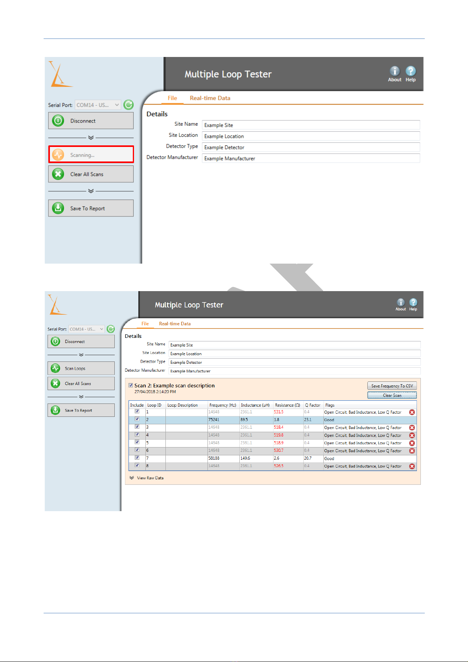Click red error icon on loop 8 row
Image resolution: width=468 pixels, height=662 pixels.
412,466
